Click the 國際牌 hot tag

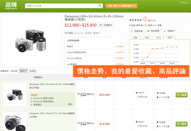[x=88, y=33]
